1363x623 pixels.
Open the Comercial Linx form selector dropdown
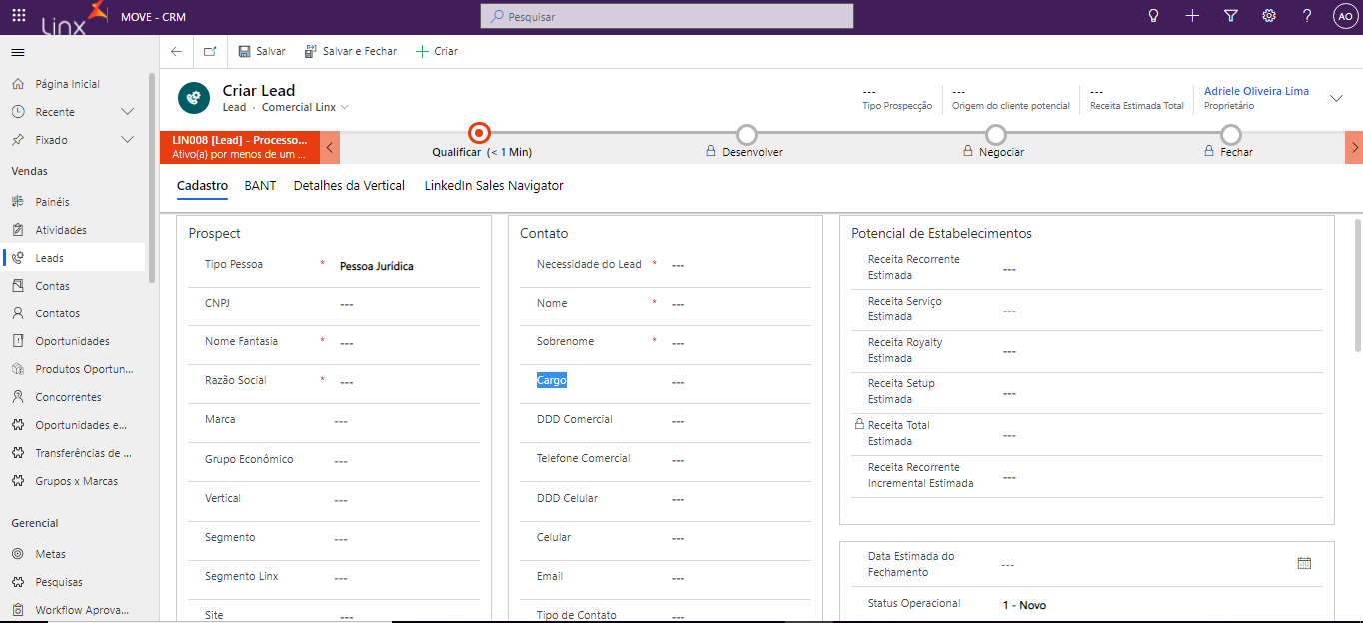point(305,107)
